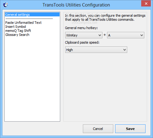Click the Cancel button

(98, 129)
